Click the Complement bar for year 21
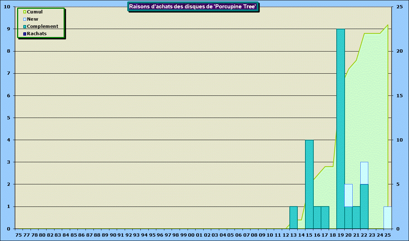Viewport: 409px width, 241px height. point(356,218)
